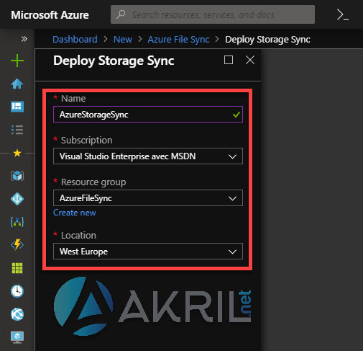Open the Recent clock icon
363x351 pixels.
click(x=17, y=291)
